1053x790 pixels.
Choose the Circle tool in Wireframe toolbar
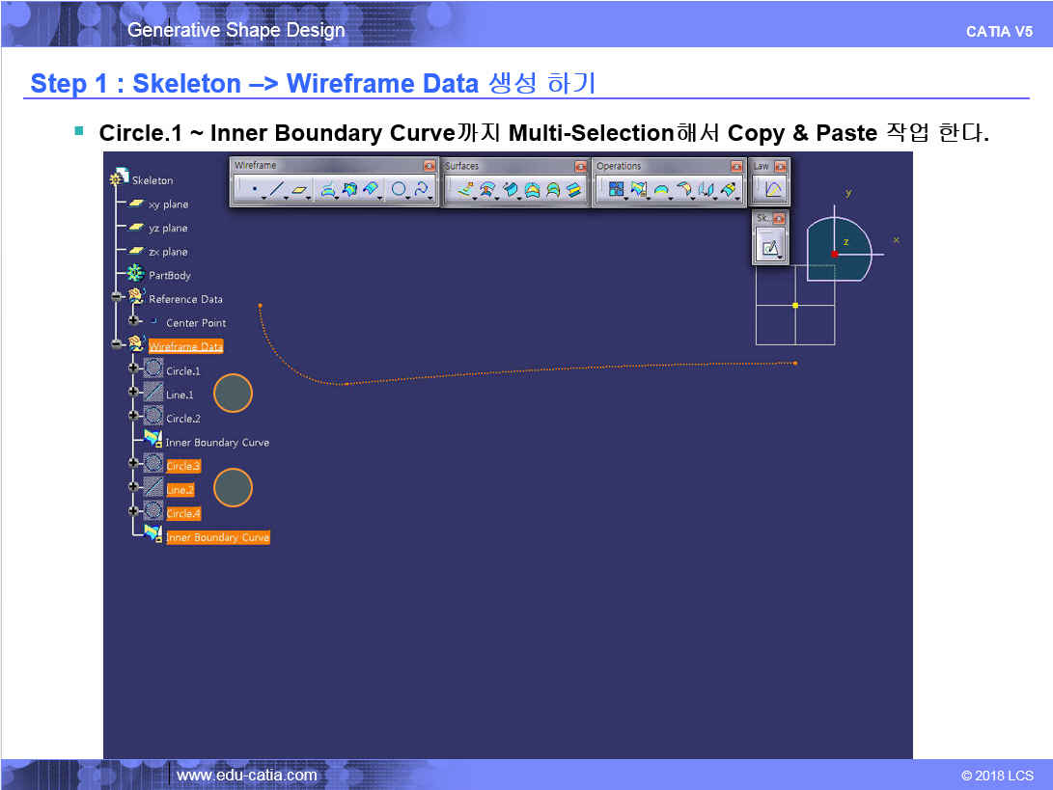(x=398, y=191)
